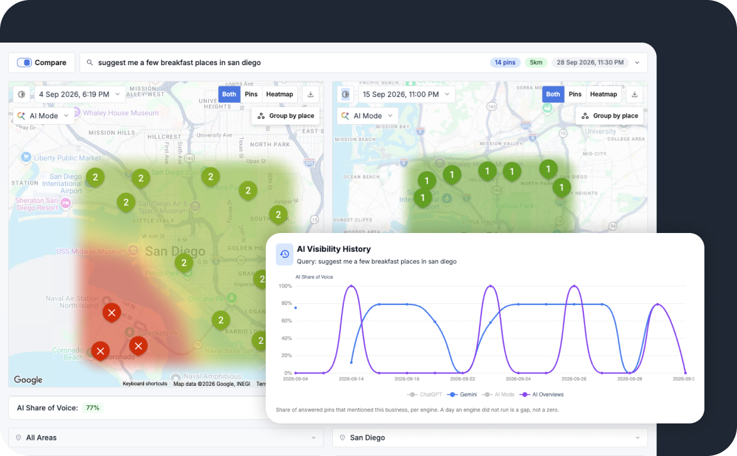Click the green pin near Juniper St
737x456 pixels.
(x=278, y=215)
